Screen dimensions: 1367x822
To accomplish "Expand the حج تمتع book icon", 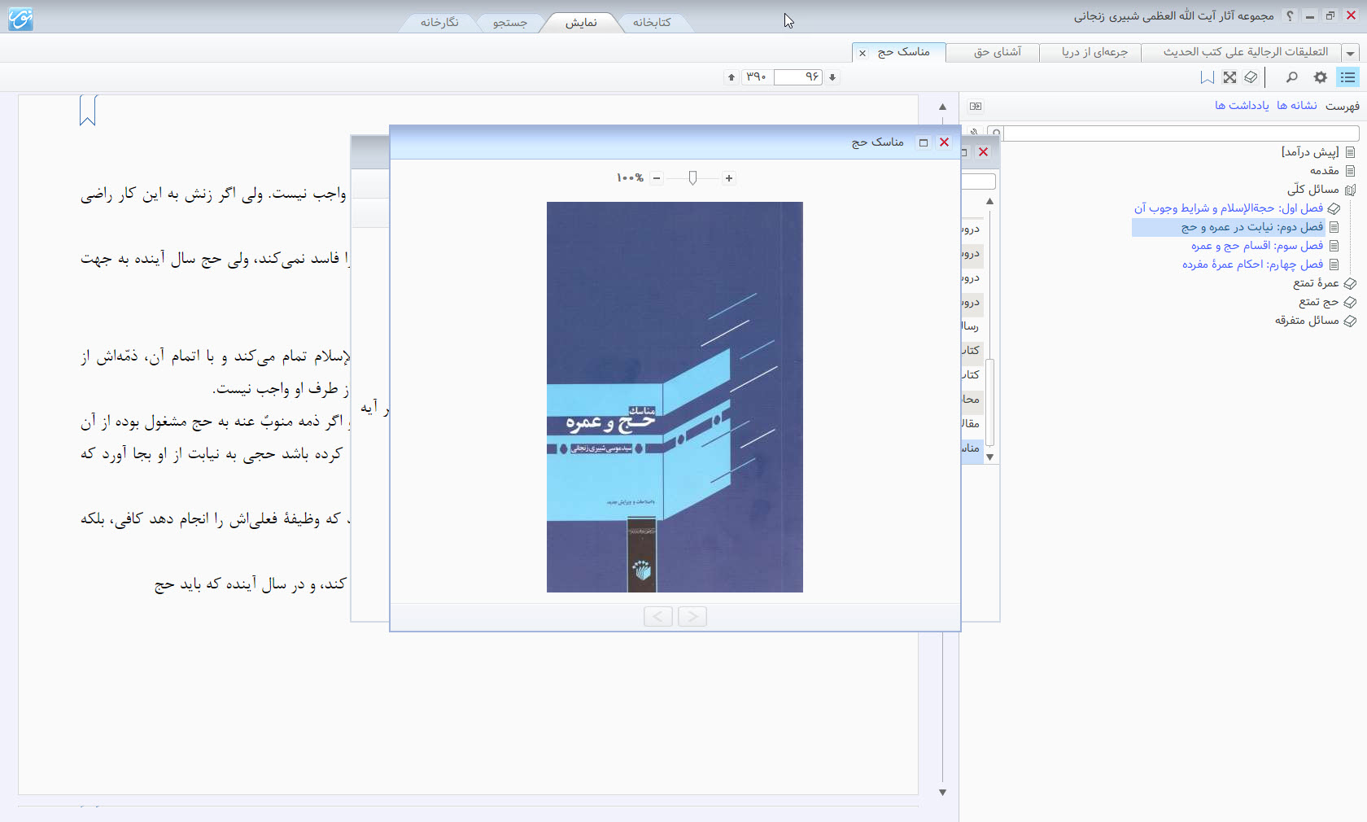I will pos(1351,303).
